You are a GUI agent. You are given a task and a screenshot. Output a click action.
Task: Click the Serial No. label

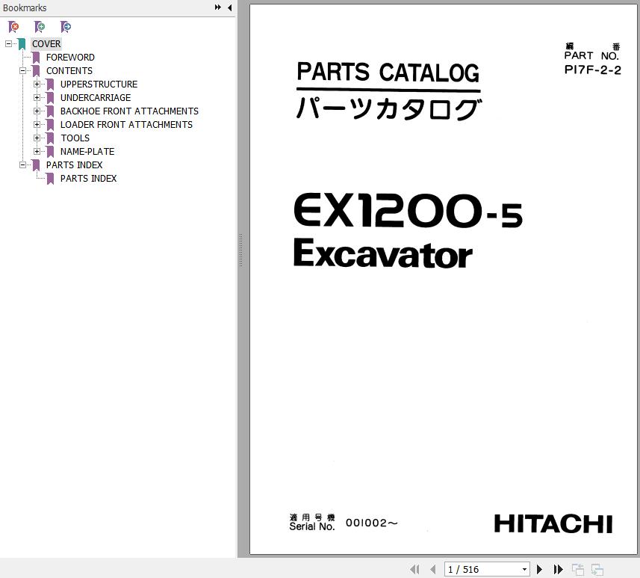tap(312, 526)
